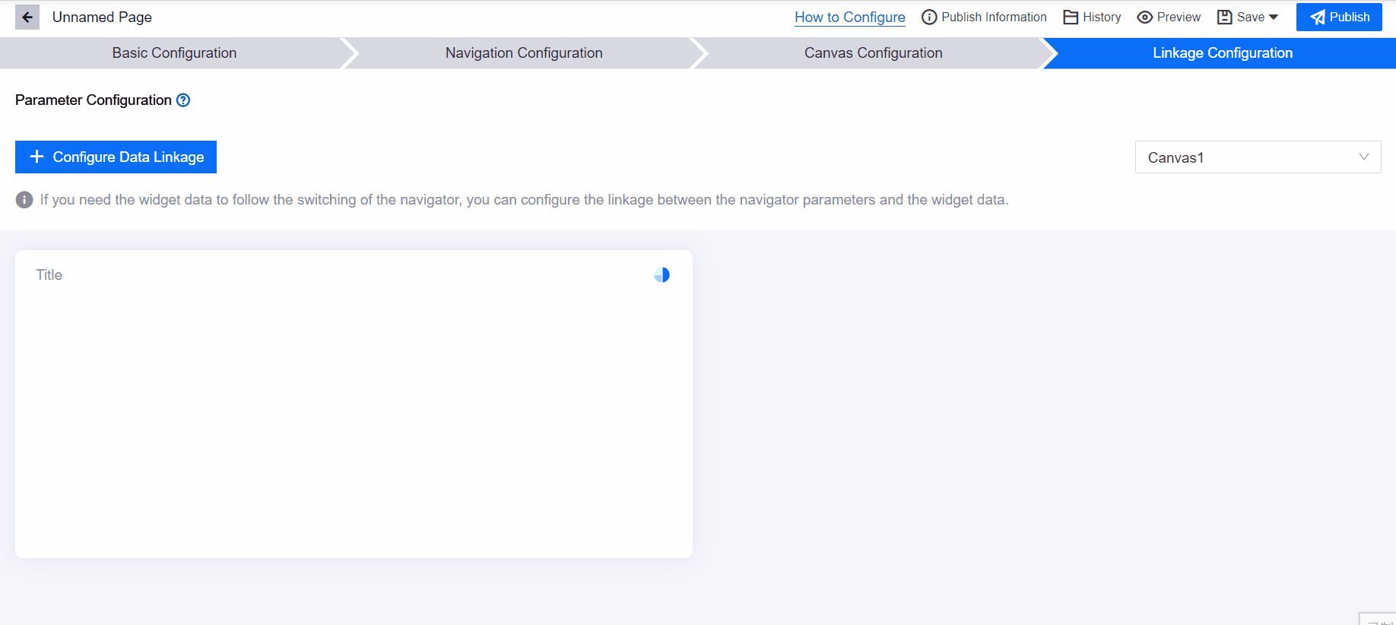Click help icon beside Parameter Configuration
This screenshot has height=625, width=1396.
183,100
